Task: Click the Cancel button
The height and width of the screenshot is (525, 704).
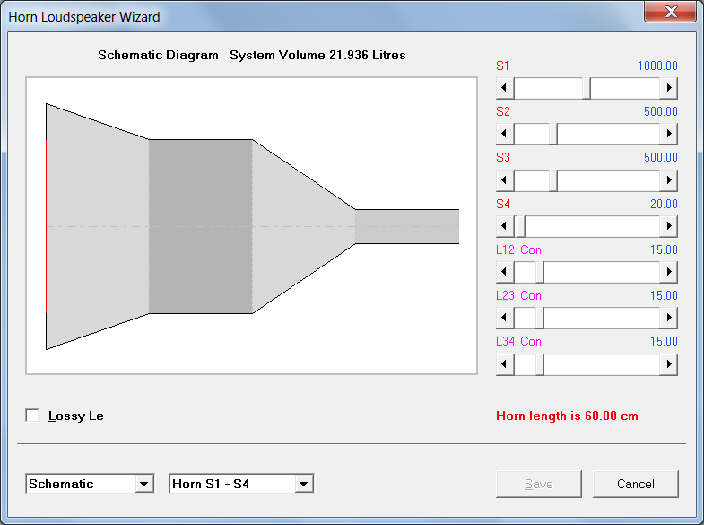Action: click(635, 484)
